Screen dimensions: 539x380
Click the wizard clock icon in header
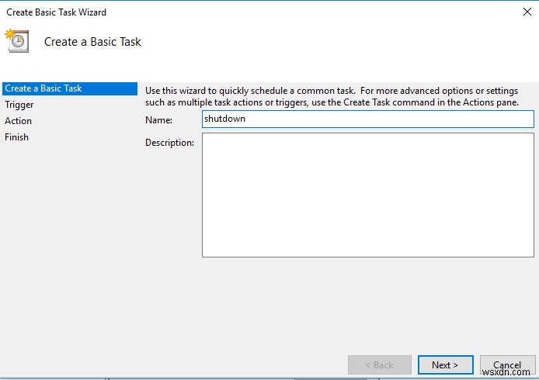click(x=17, y=41)
